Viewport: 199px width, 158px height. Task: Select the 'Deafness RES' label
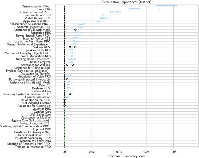(x=41, y=88)
